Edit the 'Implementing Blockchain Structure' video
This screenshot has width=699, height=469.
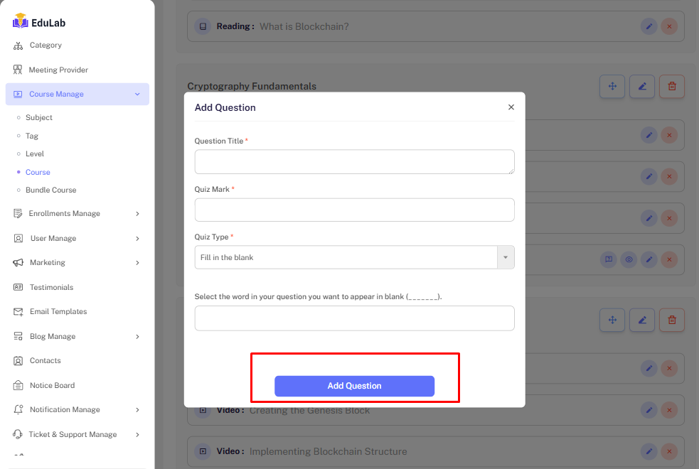pyautogui.click(x=648, y=451)
